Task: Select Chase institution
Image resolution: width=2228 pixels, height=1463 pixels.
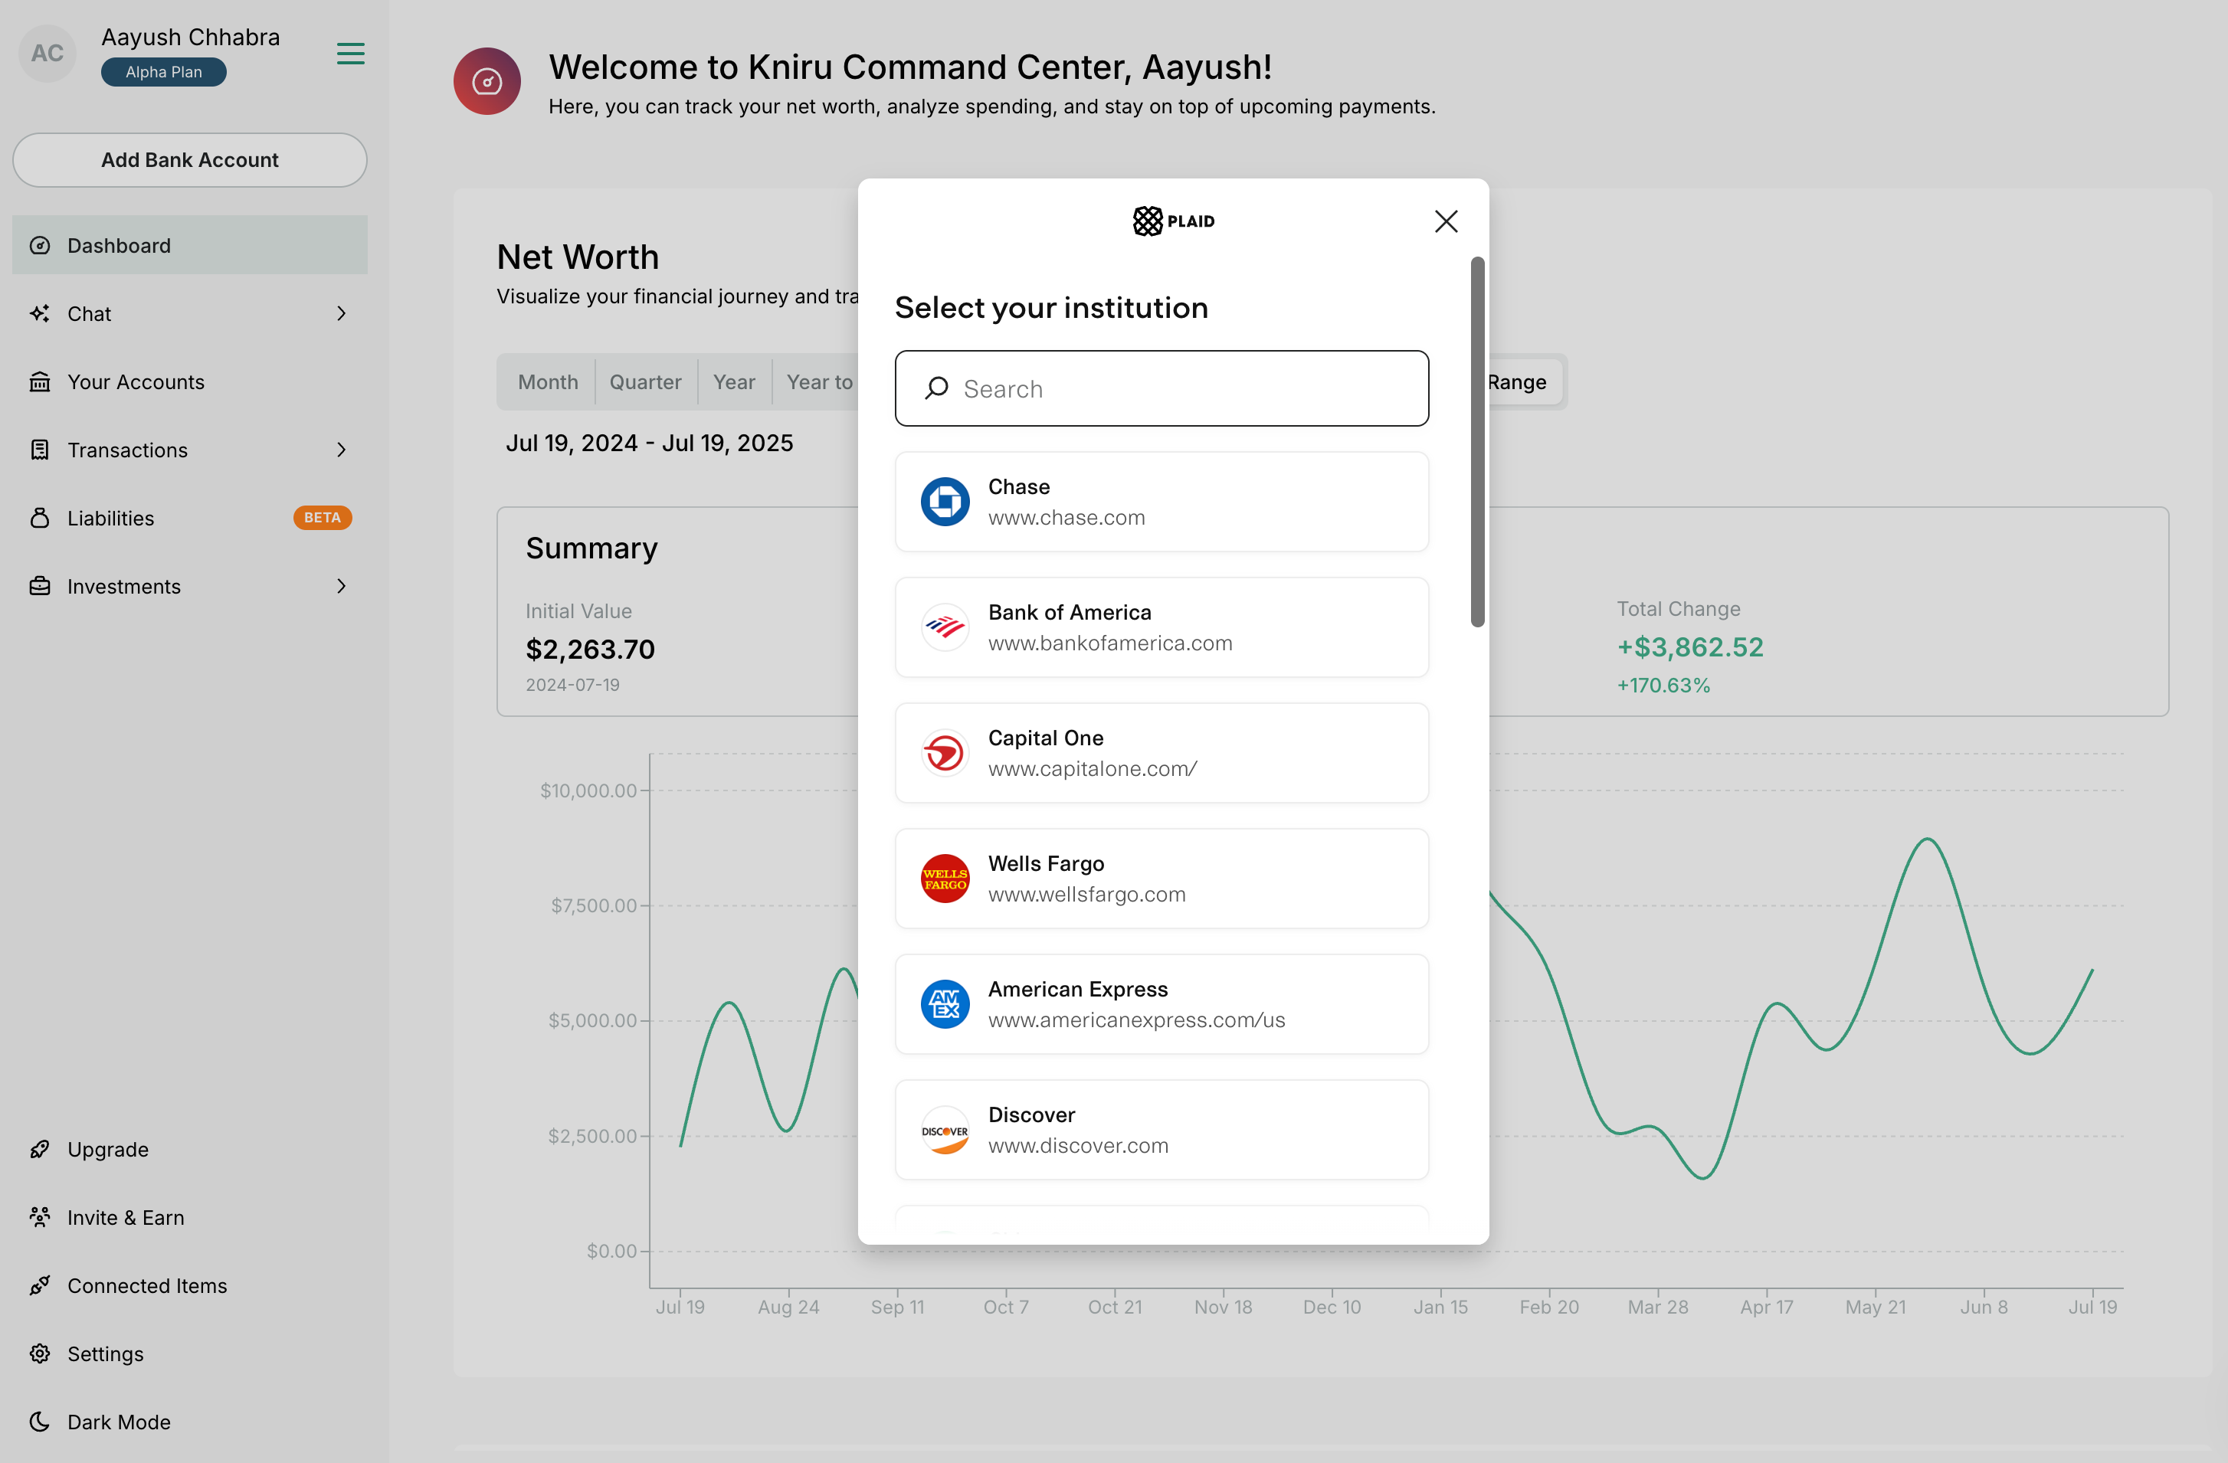Action: click(x=1162, y=502)
